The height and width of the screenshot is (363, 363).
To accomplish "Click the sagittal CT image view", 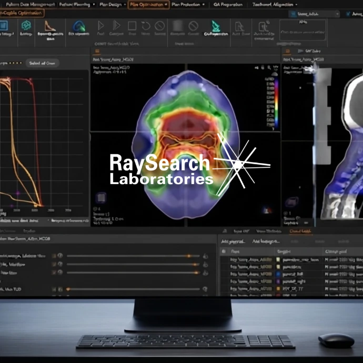I will [x=322, y=145].
